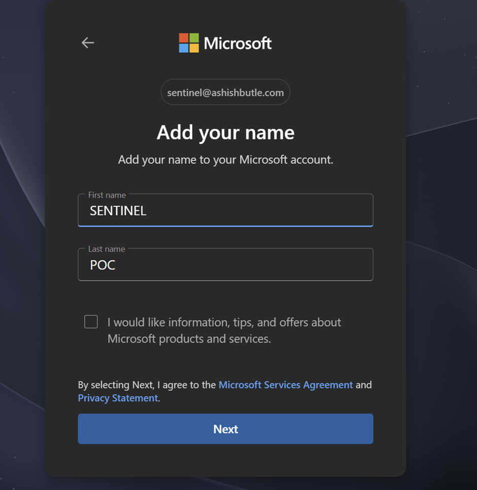Select the sentinel@ashishbutle.com account pill
The width and height of the screenshot is (477, 490).
(x=225, y=93)
